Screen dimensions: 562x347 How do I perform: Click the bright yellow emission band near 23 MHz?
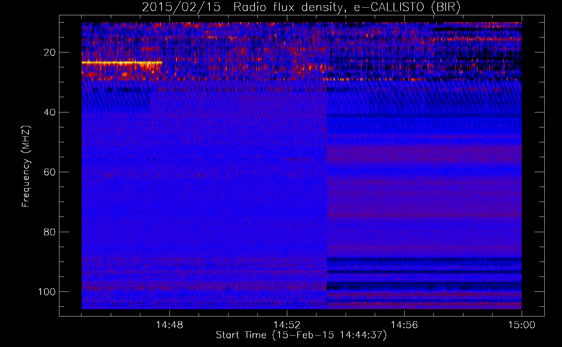[x=122, y=63]
